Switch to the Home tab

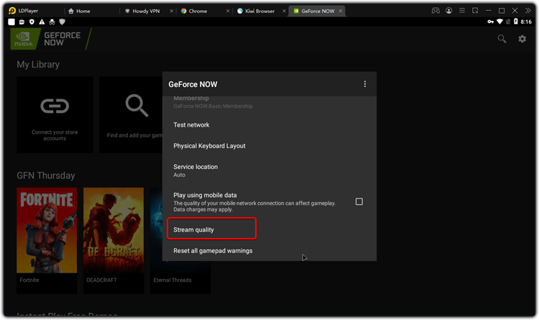pos(79,11)
